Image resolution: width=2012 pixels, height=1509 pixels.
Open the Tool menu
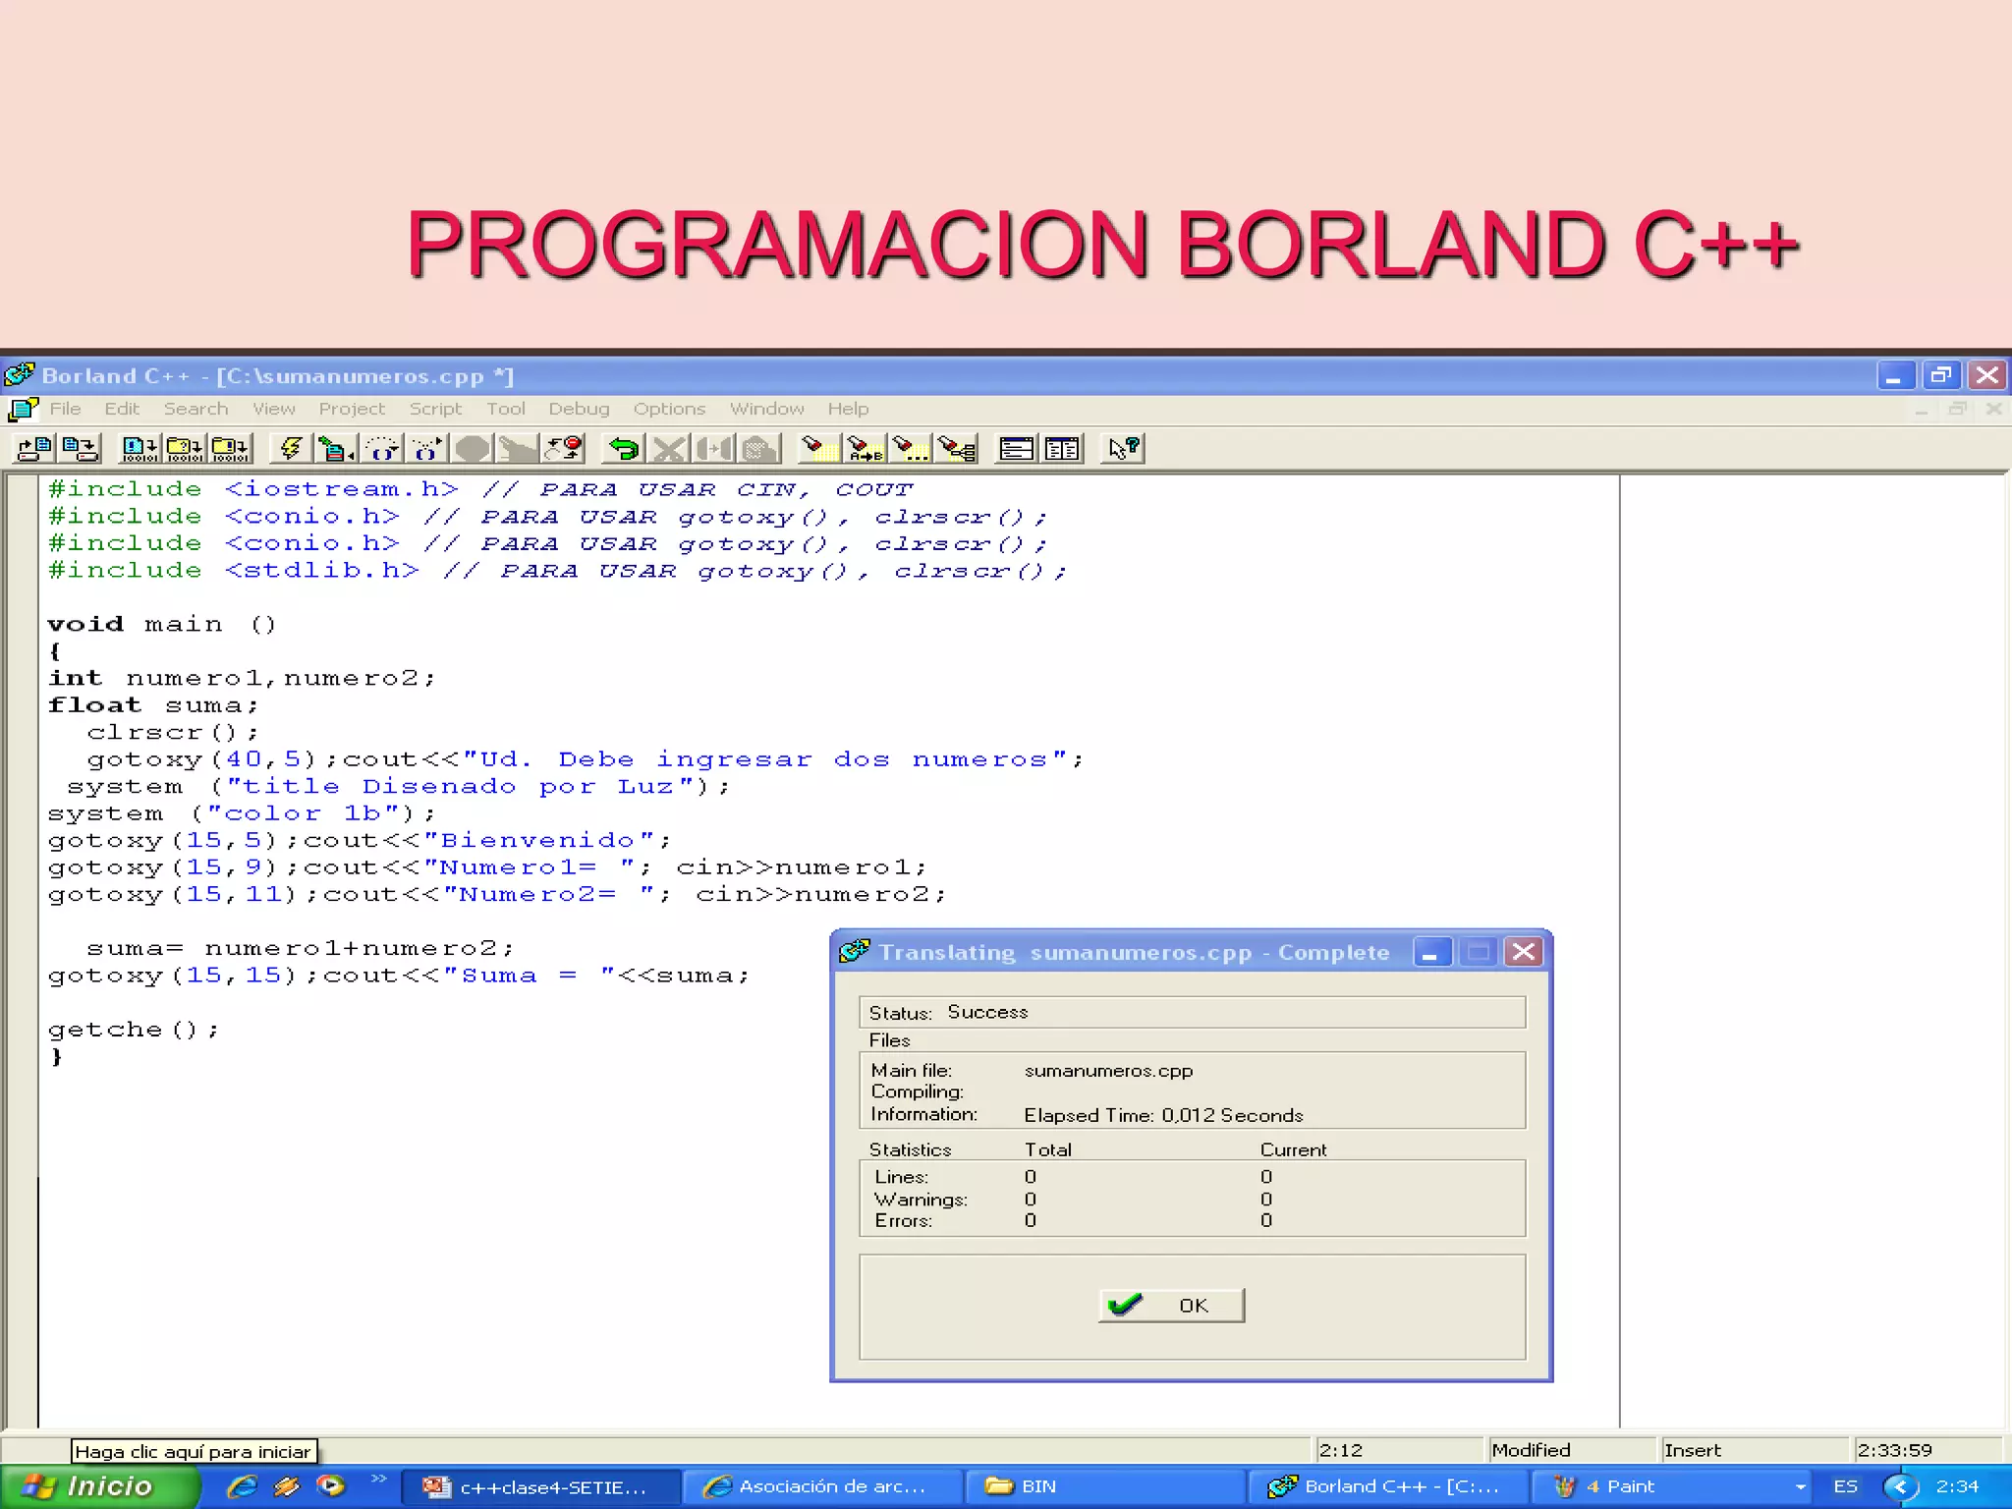tap(506, 409)
